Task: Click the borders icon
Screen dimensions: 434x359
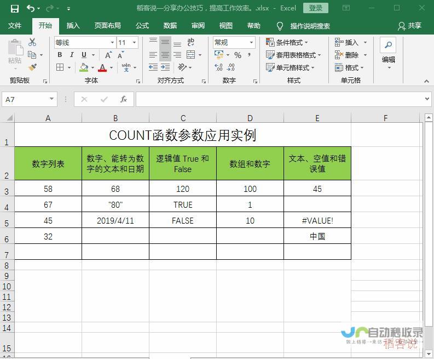Action: (60, 67)
